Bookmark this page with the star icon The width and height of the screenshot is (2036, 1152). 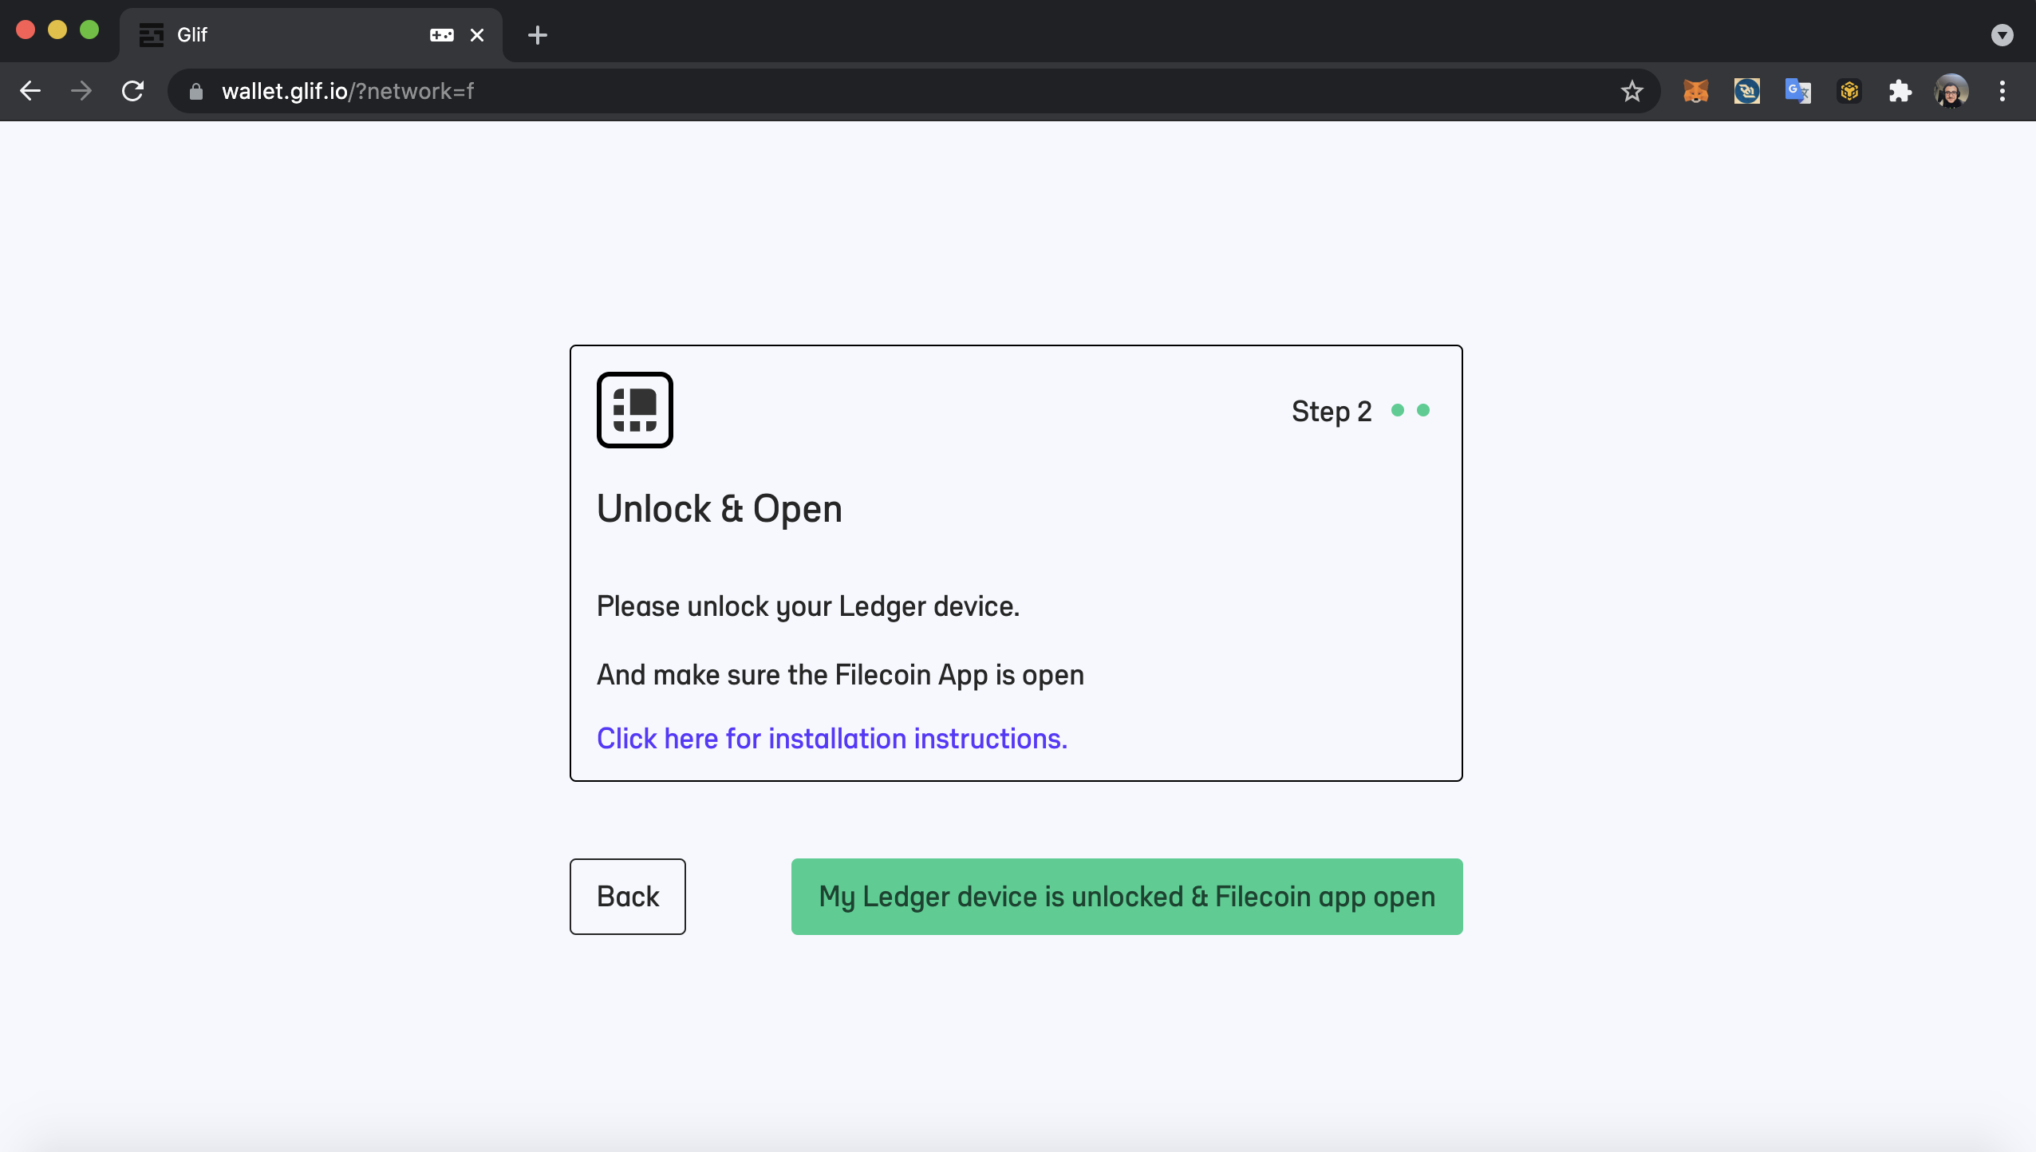click(1632, 91)
